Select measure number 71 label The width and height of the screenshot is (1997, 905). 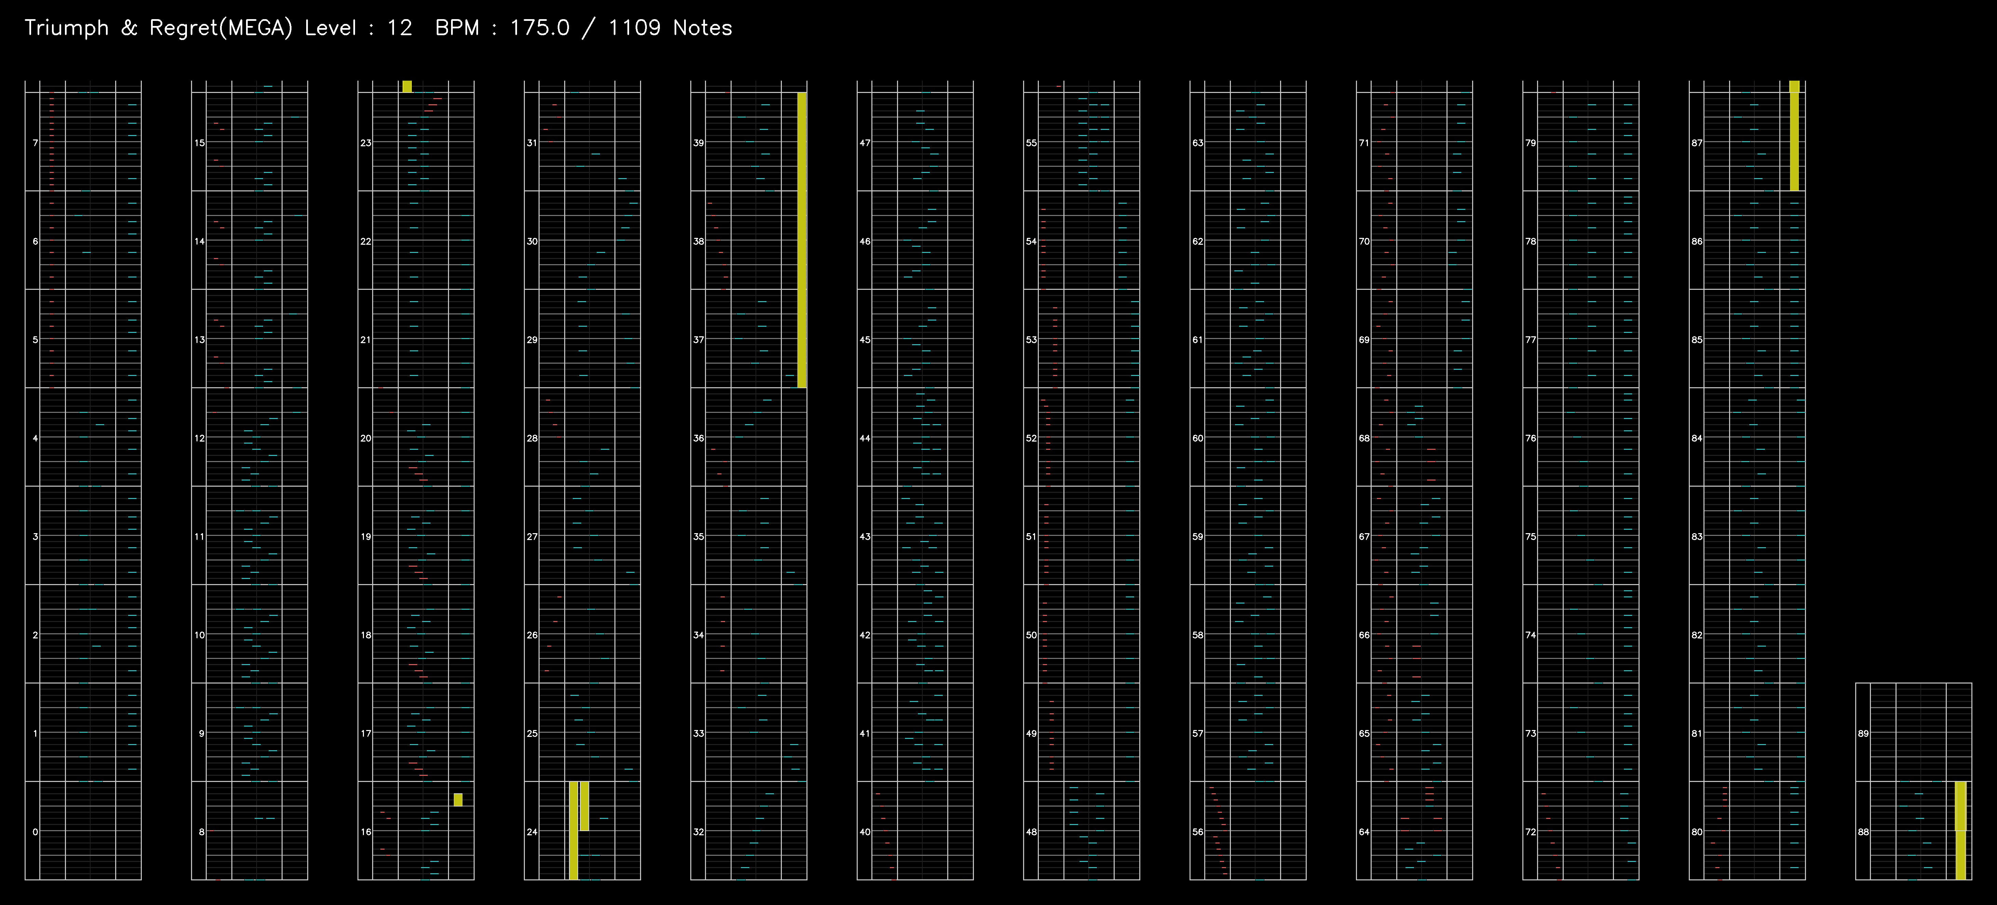pyautogui.click(x=1364, y=143)
